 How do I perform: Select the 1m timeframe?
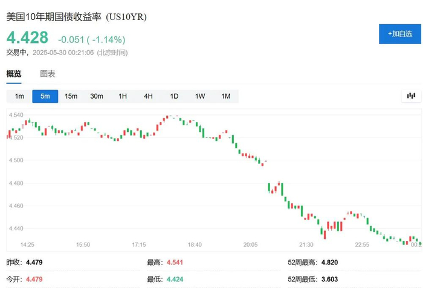[19, 96]
